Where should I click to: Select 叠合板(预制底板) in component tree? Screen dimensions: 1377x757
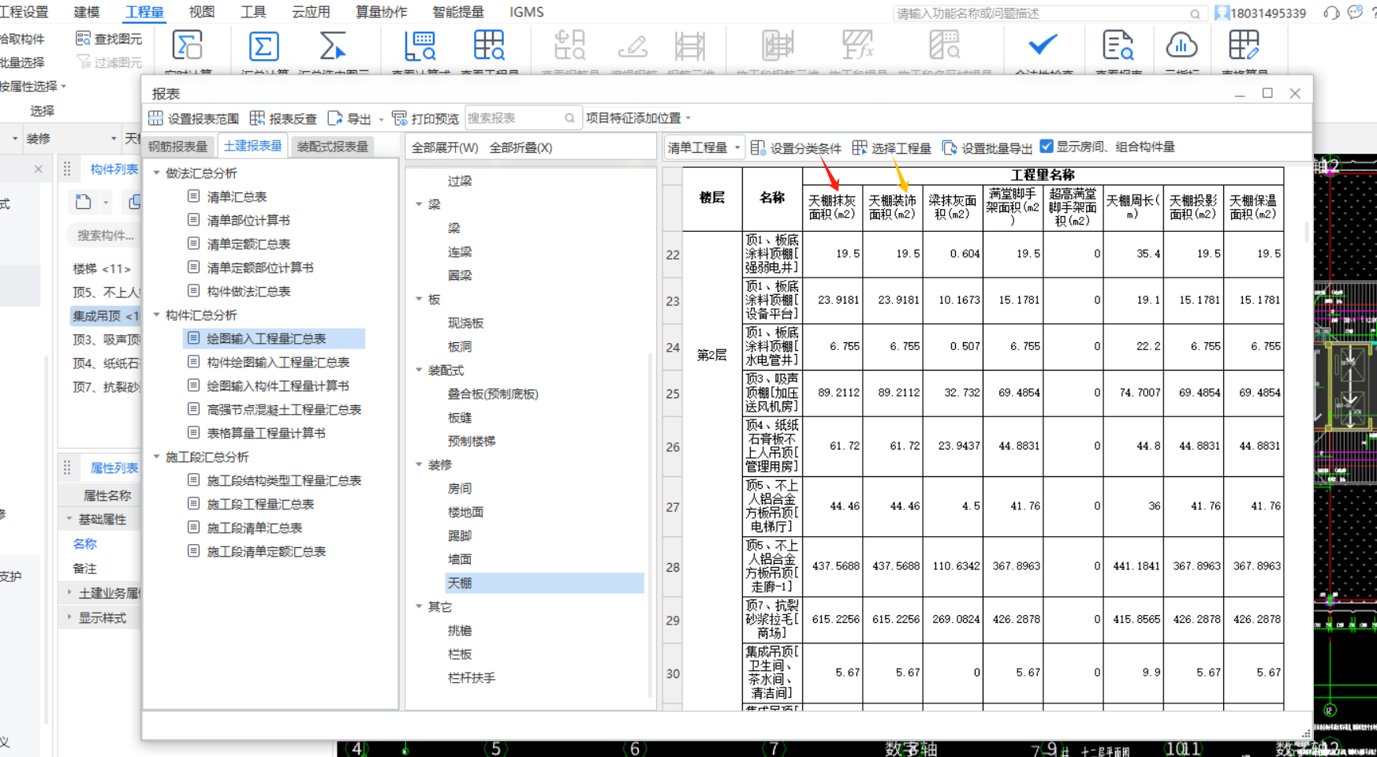pyautogui.click(x=493, y=393)
